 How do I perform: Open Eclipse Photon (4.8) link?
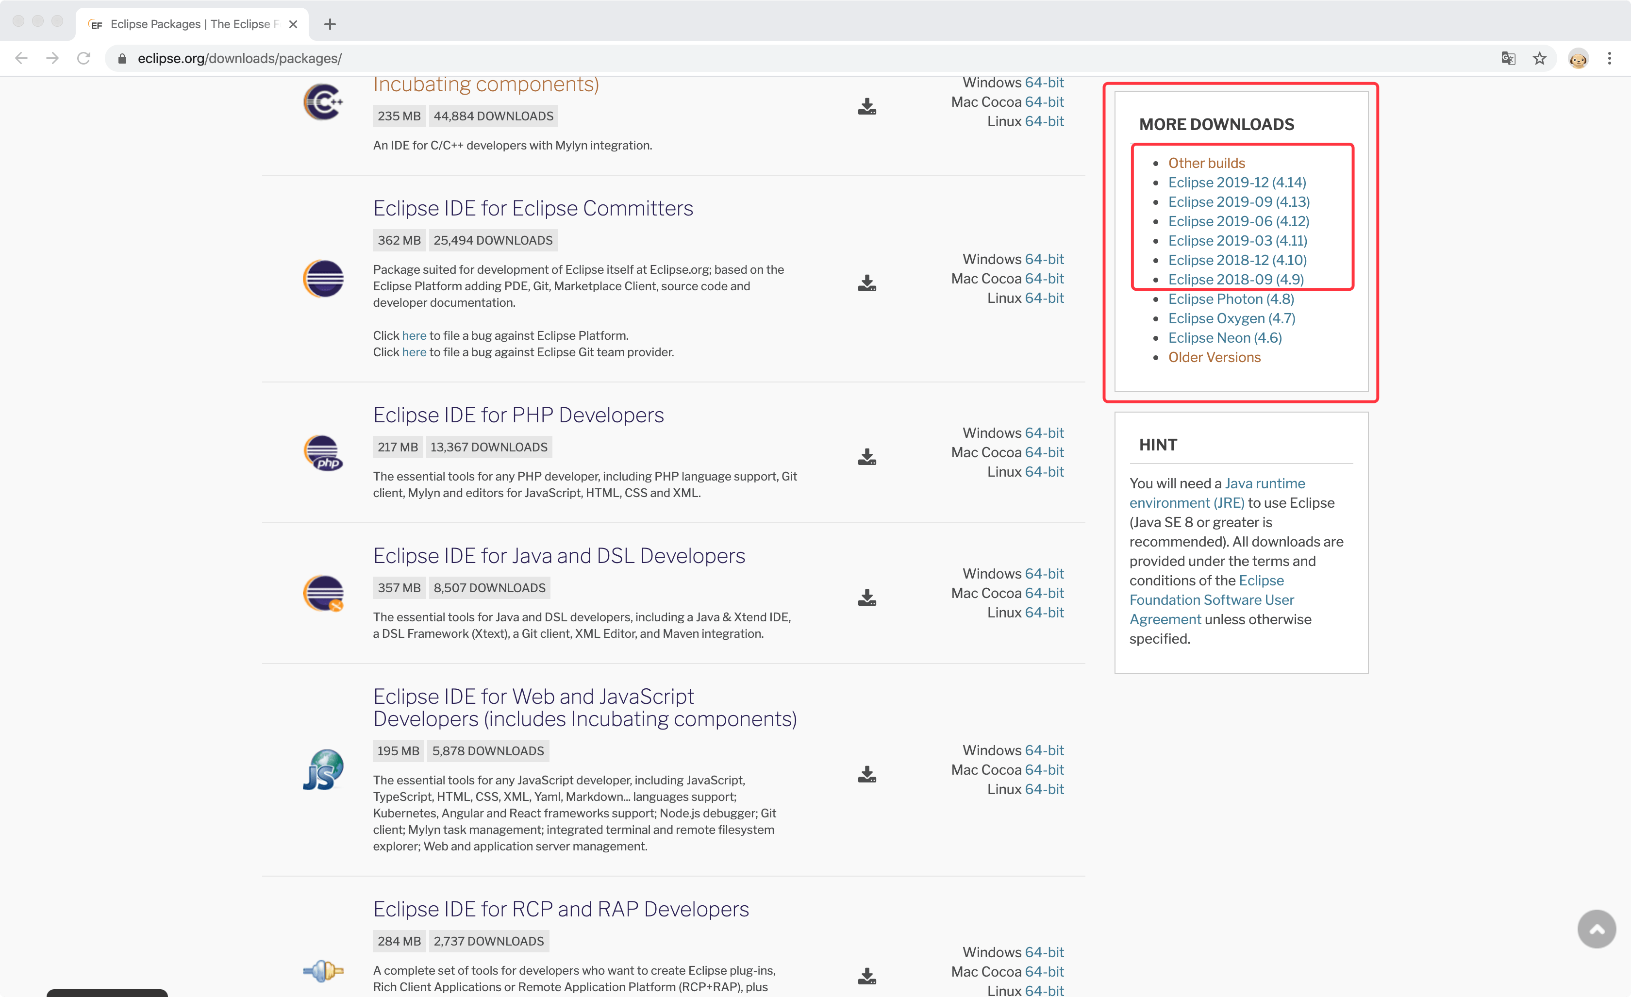(x=1231, y=299)
